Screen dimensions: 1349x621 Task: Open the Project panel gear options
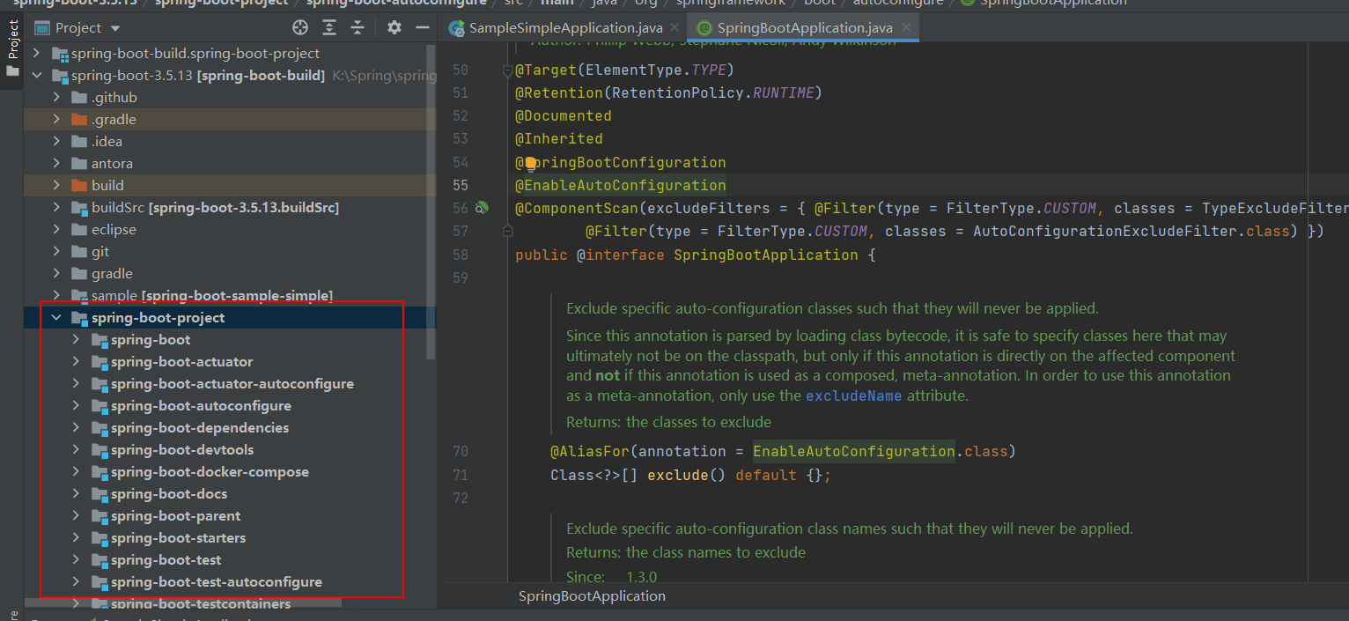(394, 27)
